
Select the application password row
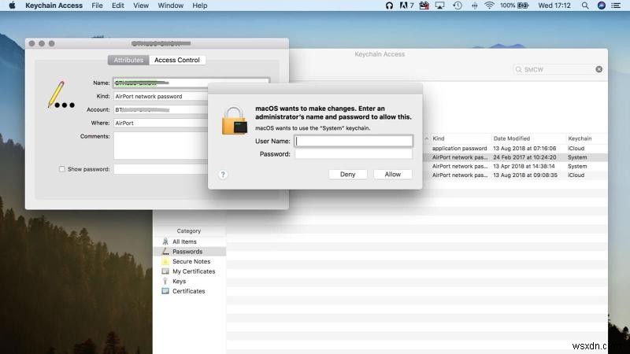pos(516,148)
